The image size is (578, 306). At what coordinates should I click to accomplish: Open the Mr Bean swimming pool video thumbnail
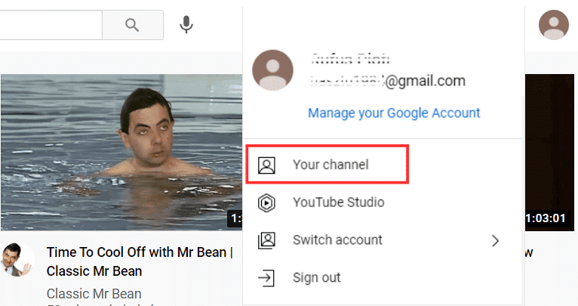(121, 152)
